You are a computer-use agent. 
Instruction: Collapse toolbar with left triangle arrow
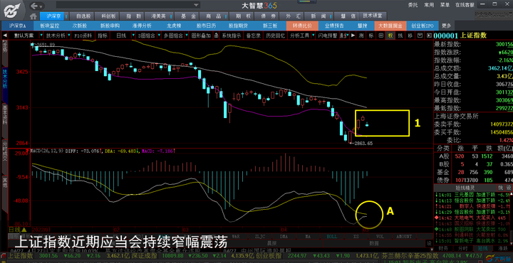point(4,36)
